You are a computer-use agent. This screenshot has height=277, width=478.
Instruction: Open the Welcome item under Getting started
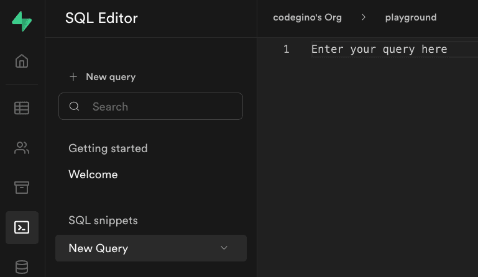click(93, 175)
